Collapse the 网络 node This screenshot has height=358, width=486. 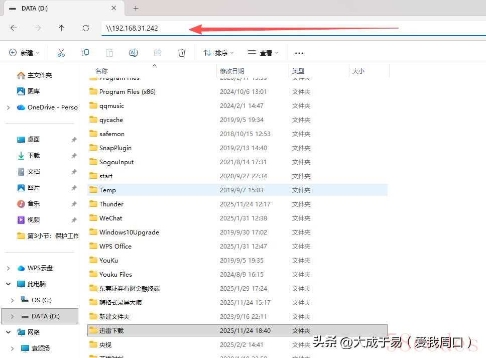coord(9,332)
